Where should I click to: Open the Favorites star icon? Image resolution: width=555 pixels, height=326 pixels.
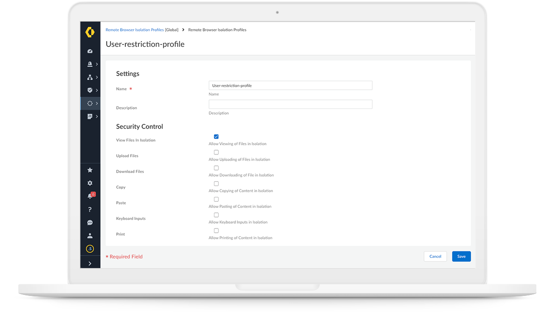90,170
